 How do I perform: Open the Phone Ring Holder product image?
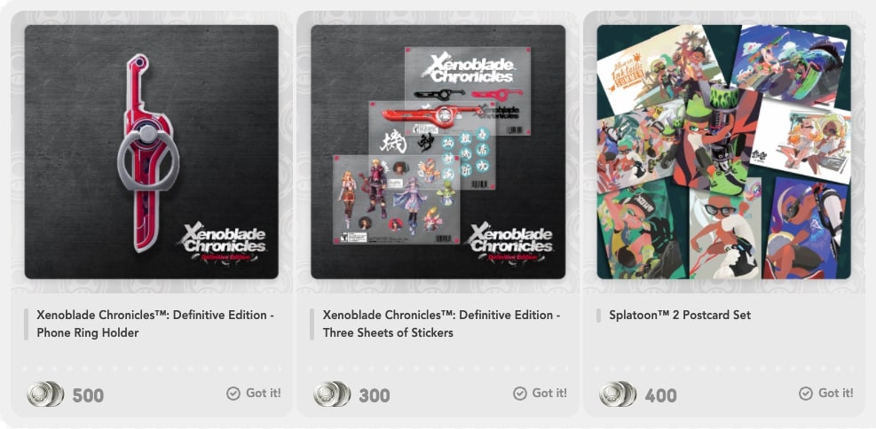[x=152, y=152]
